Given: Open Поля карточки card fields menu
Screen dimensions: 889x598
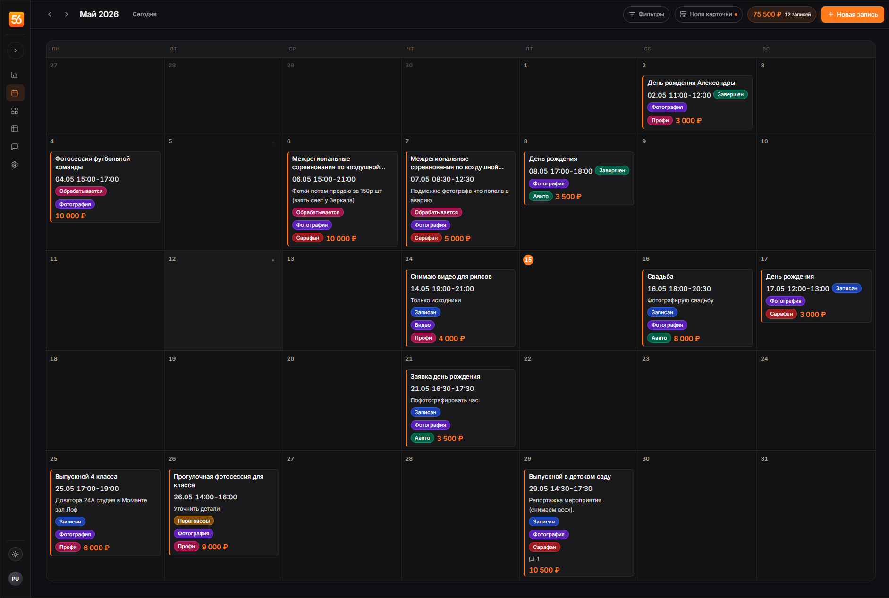Looking at the screenshot, I should click(708, 14).
